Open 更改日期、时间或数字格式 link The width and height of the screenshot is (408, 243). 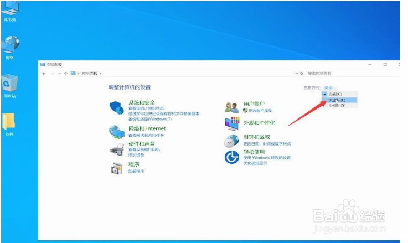(267, 143)
